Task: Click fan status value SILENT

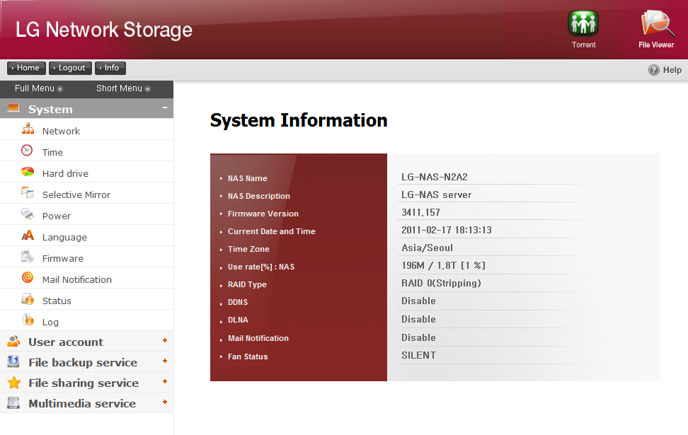Action: tap(418, 356)
